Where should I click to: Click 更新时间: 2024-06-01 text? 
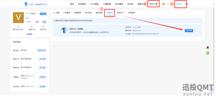click(x=133, y=30)
